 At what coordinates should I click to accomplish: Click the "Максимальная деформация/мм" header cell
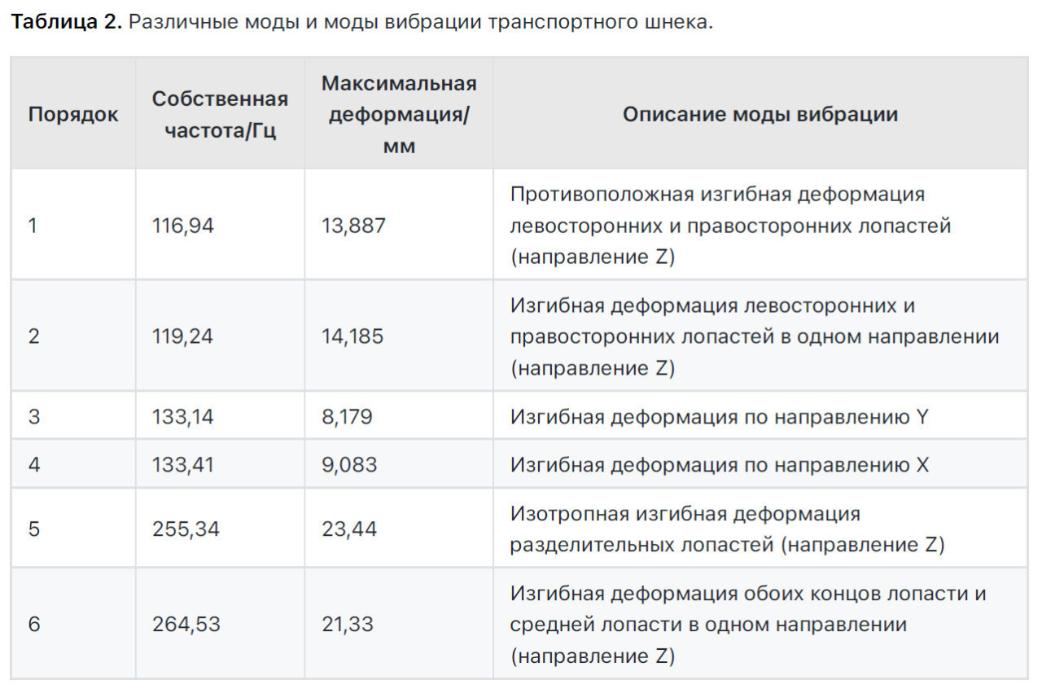[399, 114]
